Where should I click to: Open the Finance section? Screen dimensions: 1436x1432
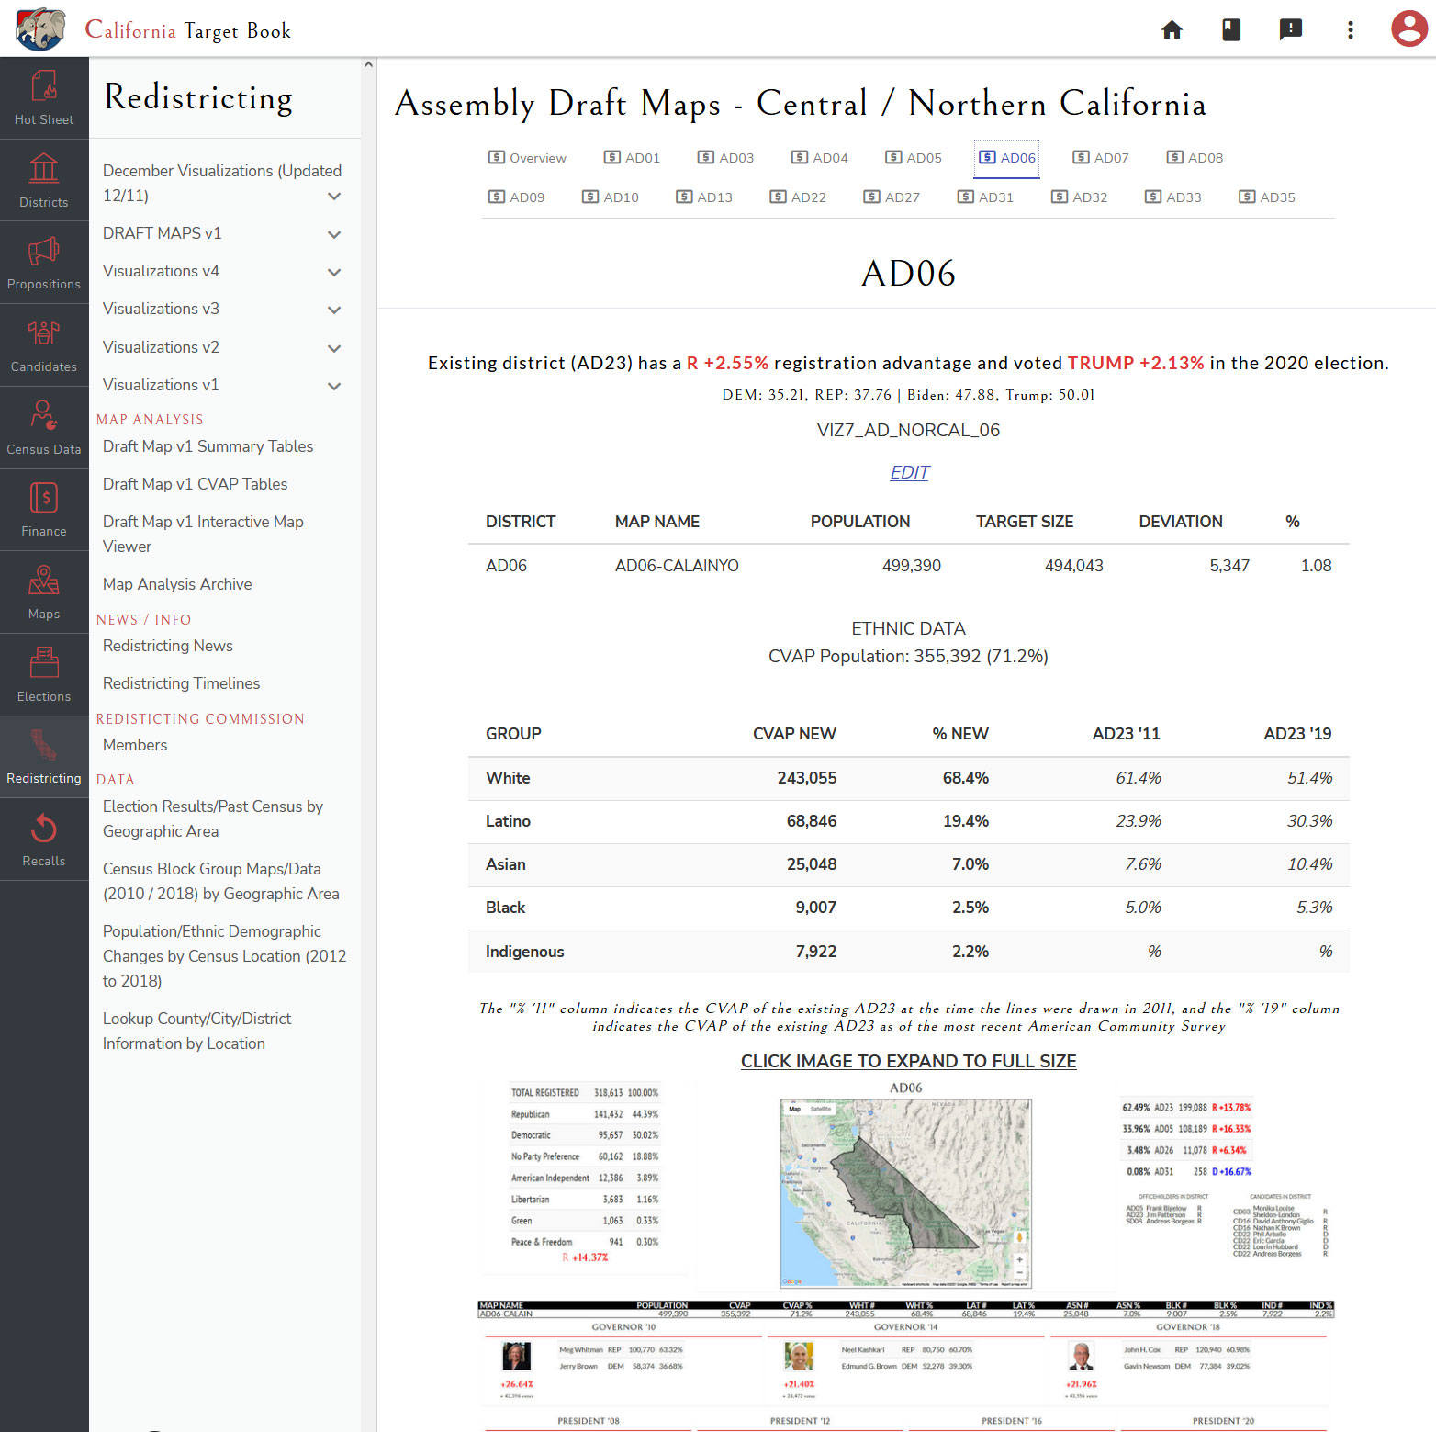click(x=44, y=509)
